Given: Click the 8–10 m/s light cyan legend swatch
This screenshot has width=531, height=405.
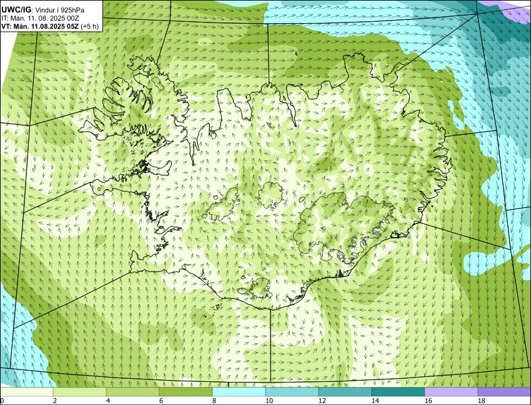Looking at the screenshot, I should [x=239, y=392].
